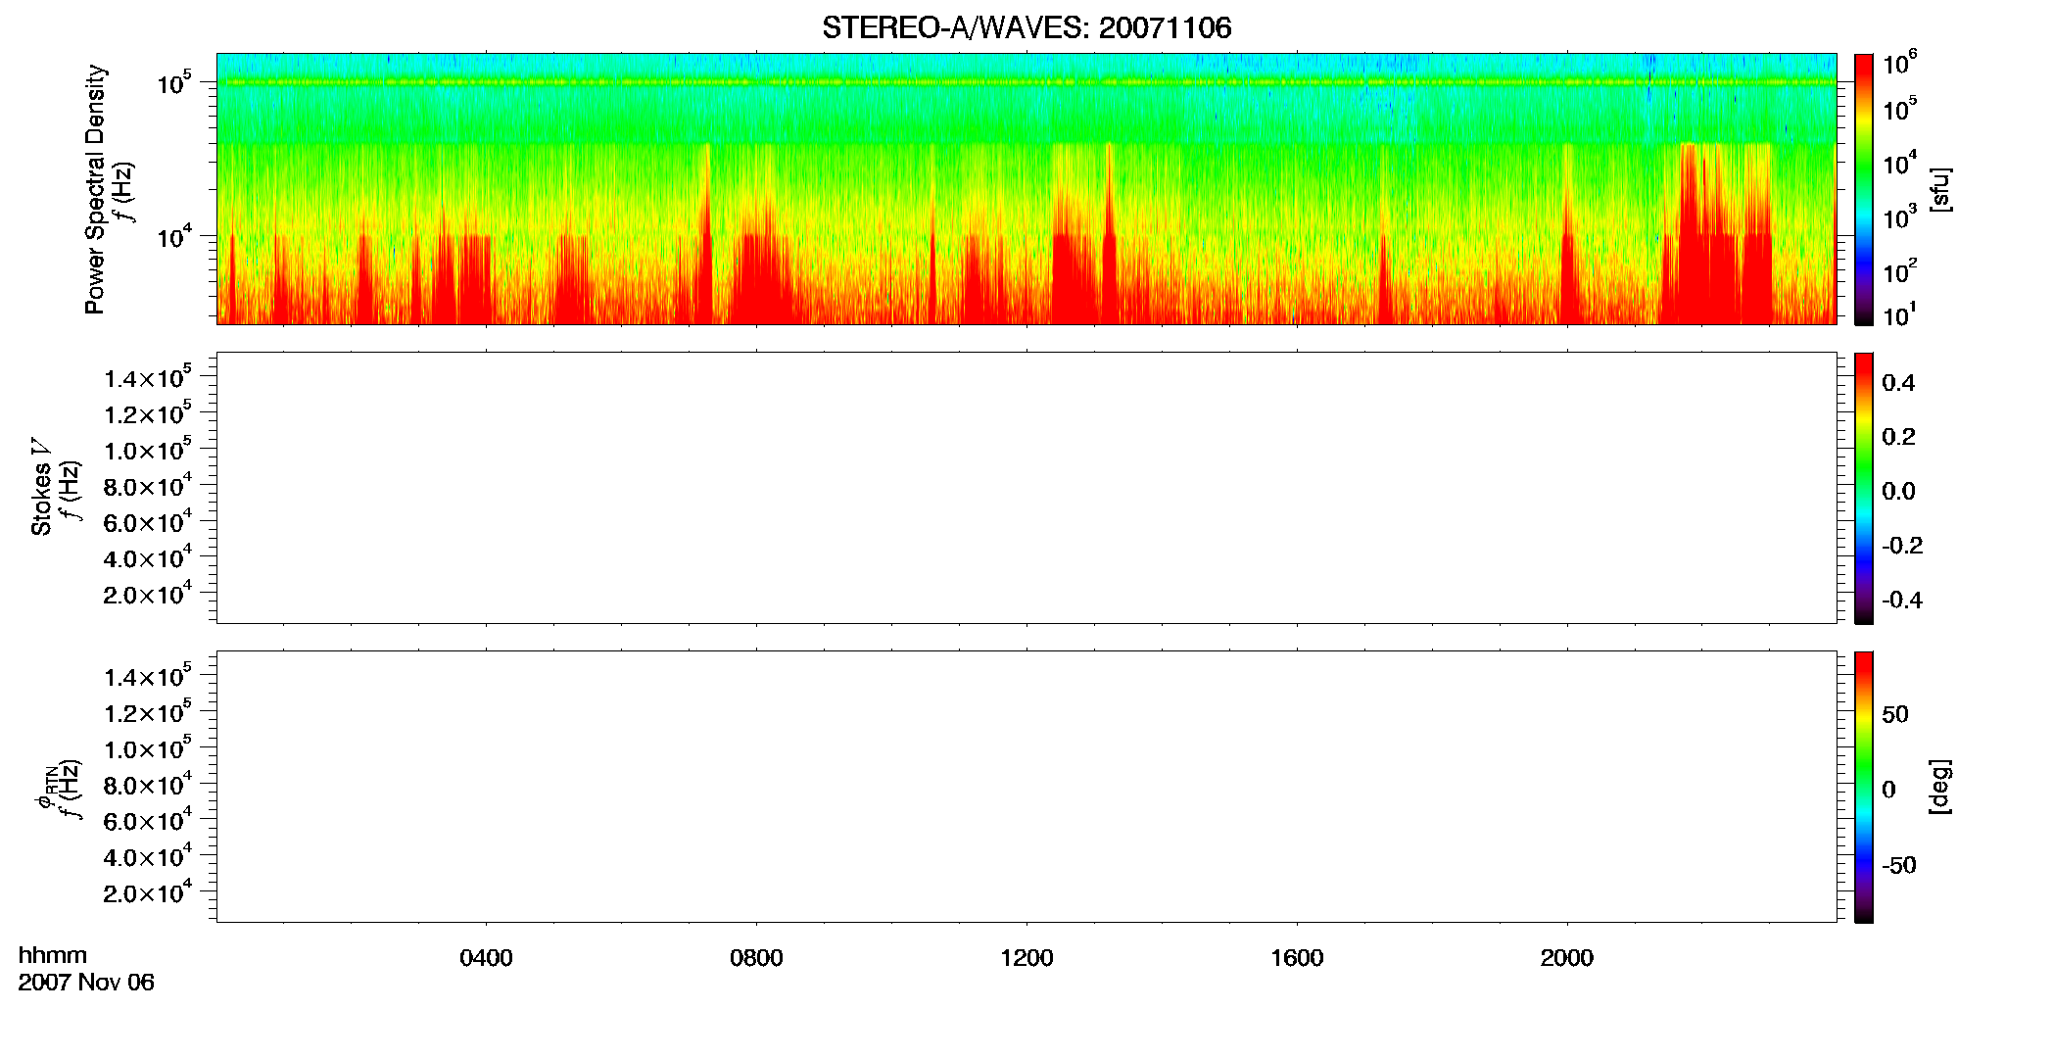This screenshot has height=1058, width=2053.
Task: Click the [sfu] units label
Action: pyautogui.click(x=1940, y=189)
